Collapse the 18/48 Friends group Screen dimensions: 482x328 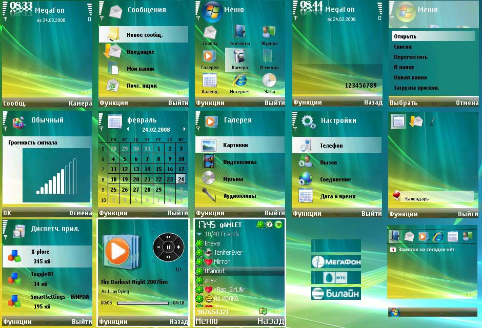pos(200,234)
